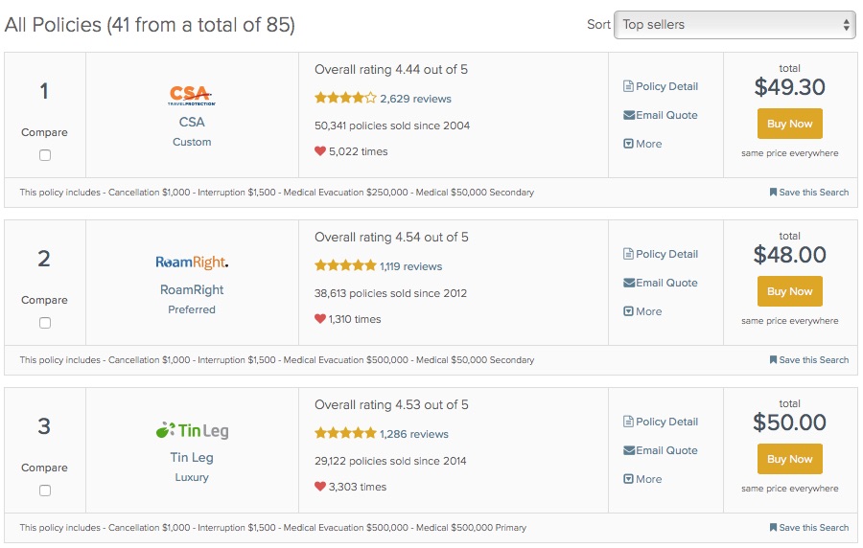The height and width of the screenshot is (548, 863).
Task: Open Policy Detail for RoamRight
Action: (661, 254)
